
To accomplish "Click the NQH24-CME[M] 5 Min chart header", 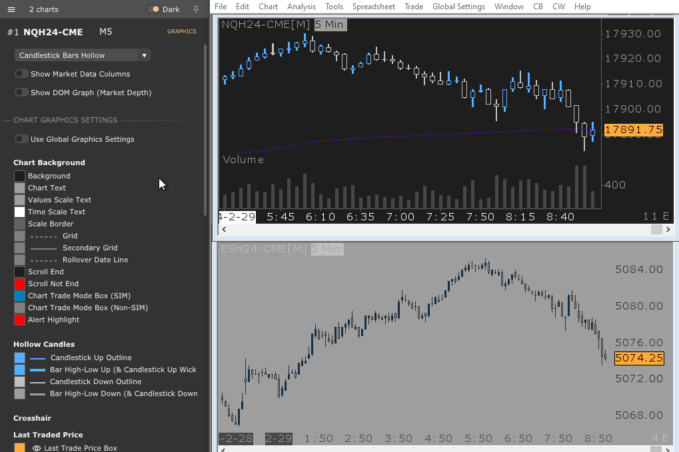I will [x=283, y=25].
